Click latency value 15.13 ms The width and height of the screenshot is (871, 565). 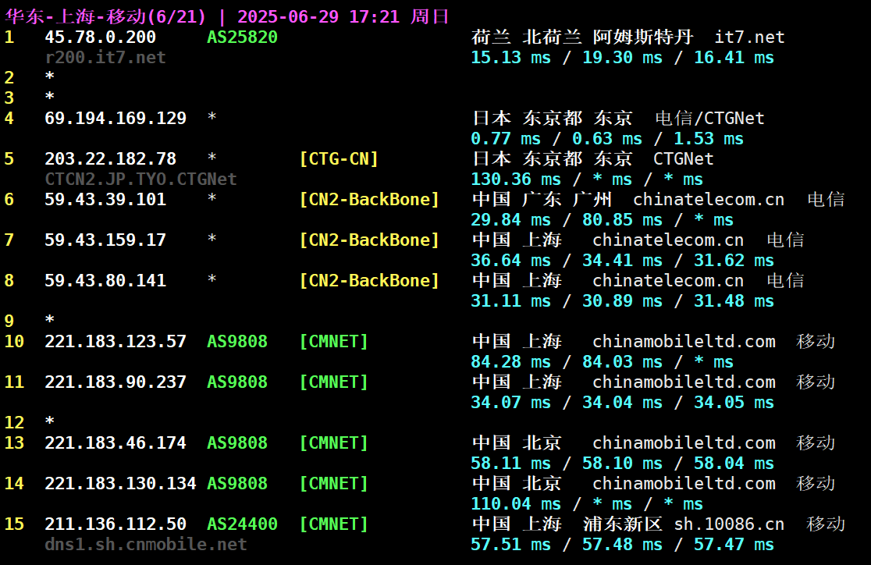point(511,57)
